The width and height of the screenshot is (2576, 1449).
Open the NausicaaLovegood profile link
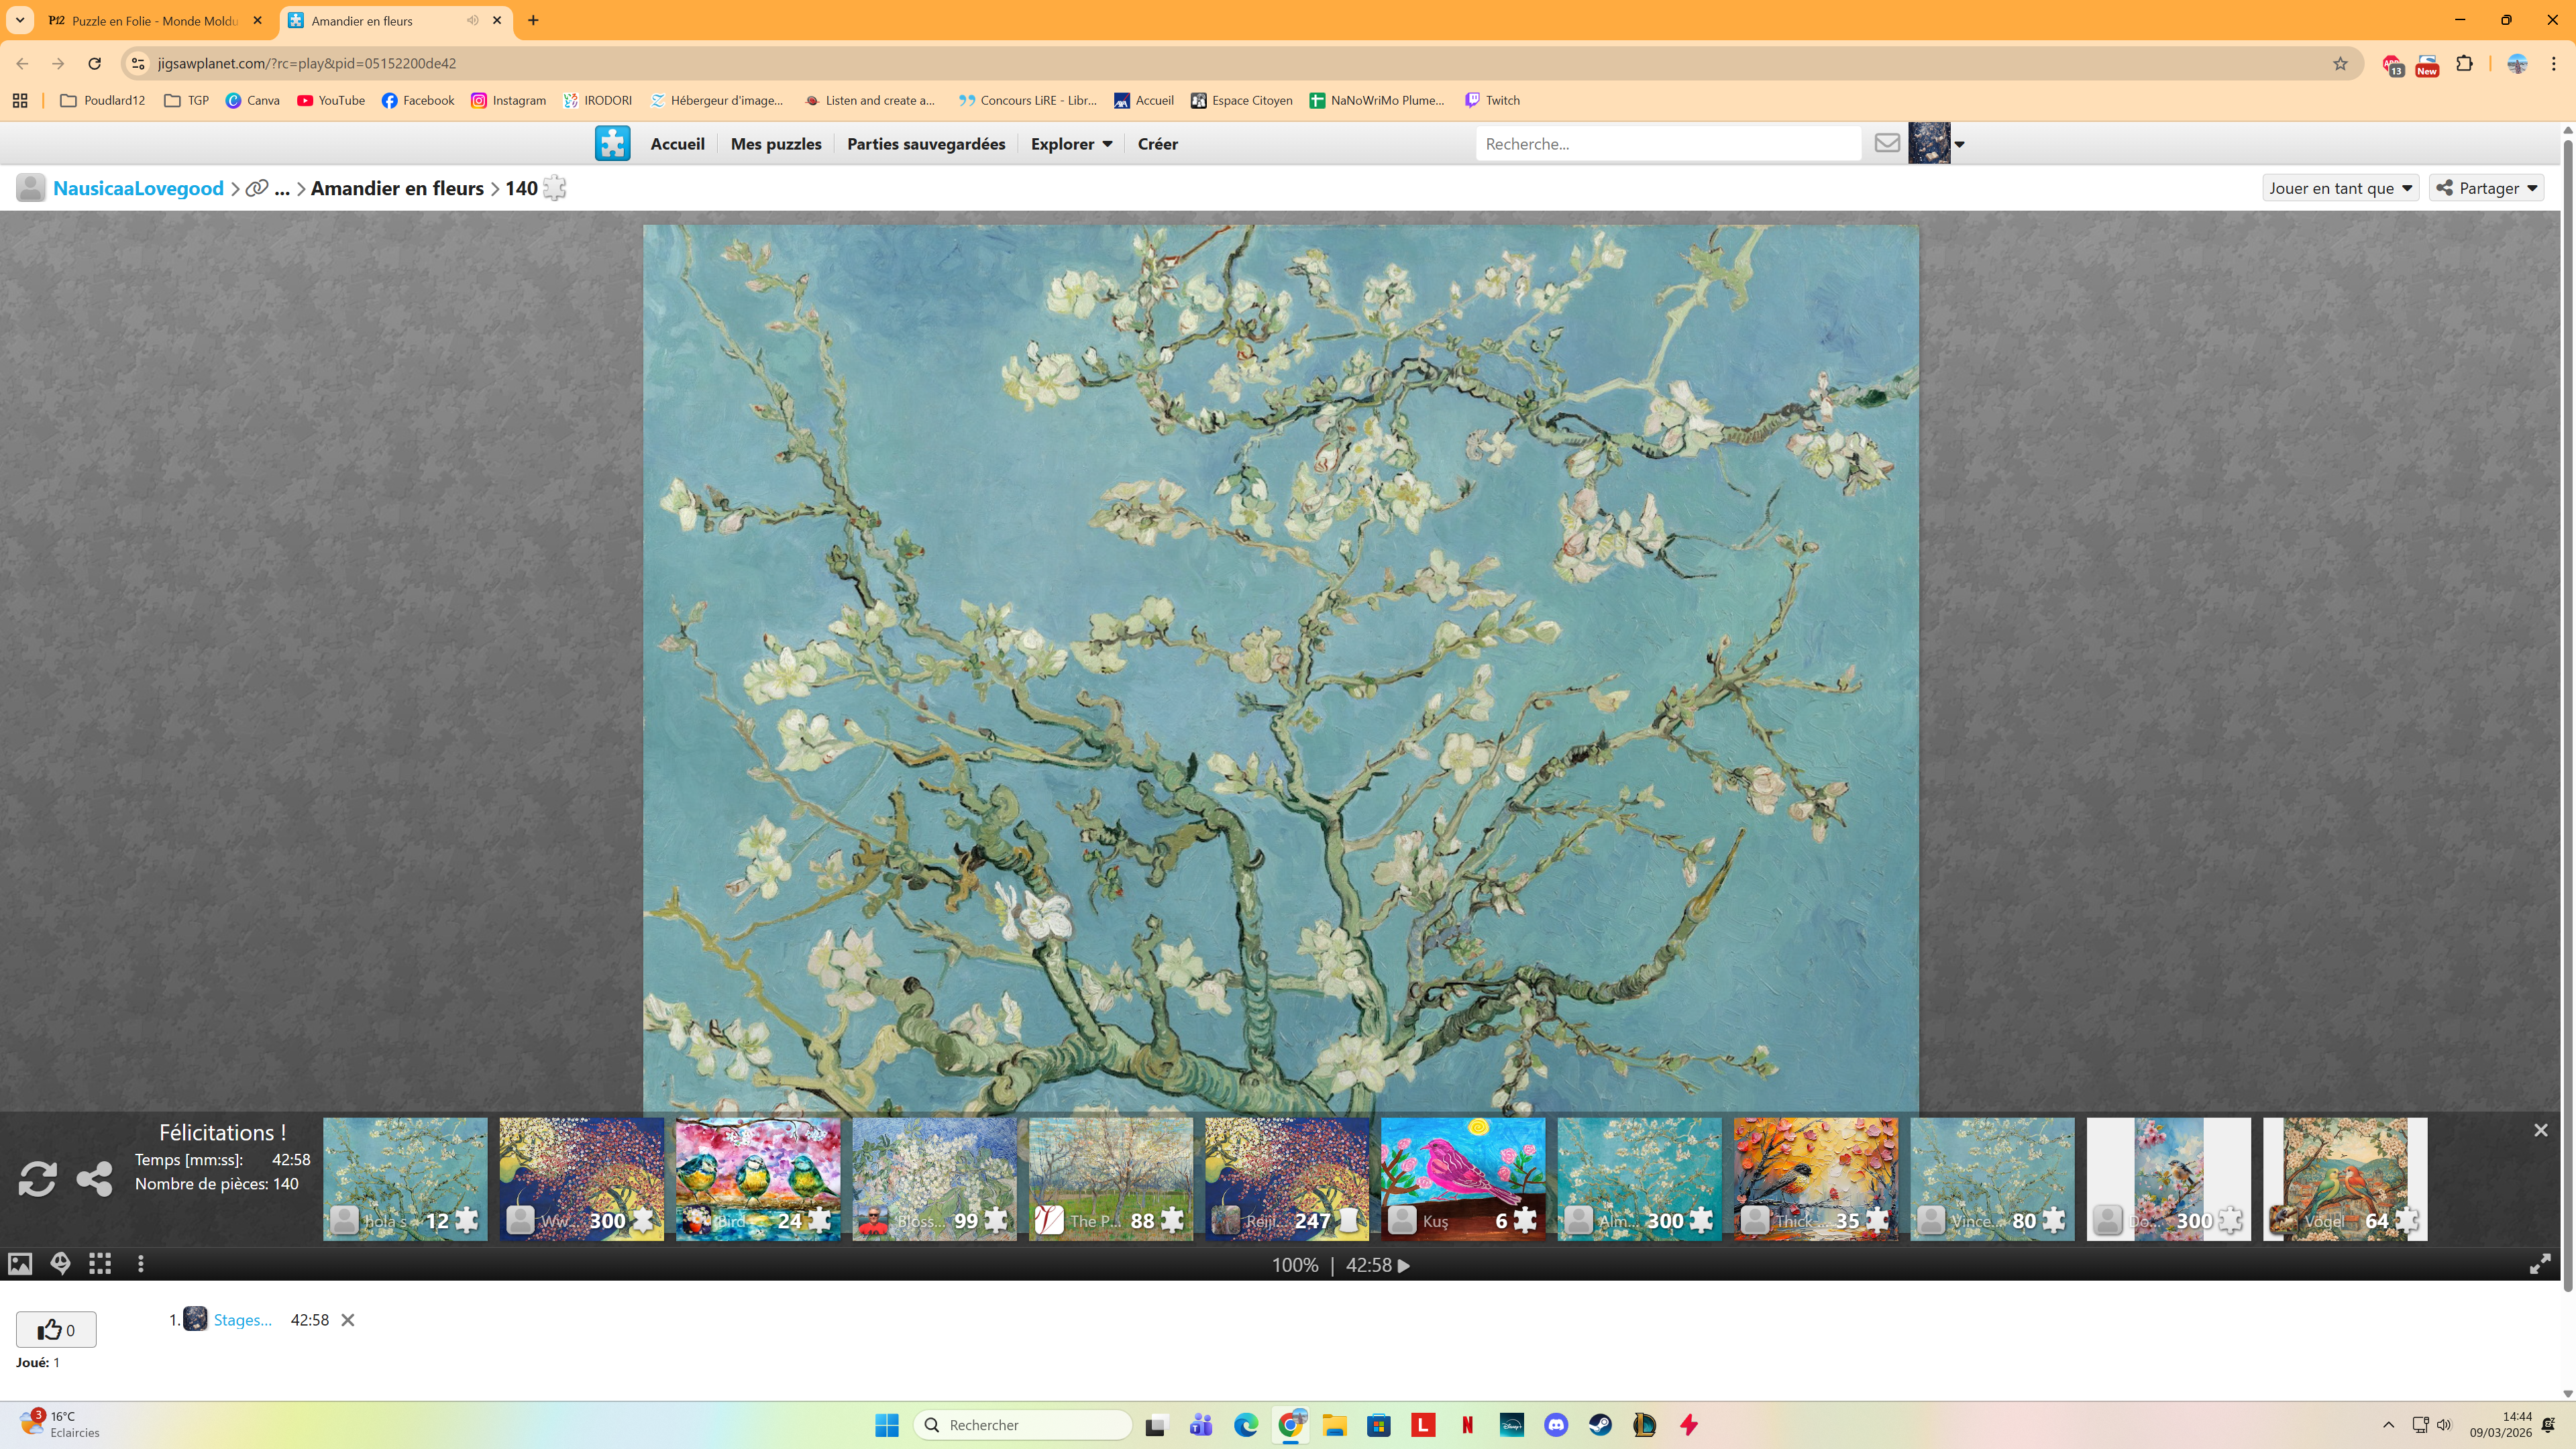coord(138,188)
